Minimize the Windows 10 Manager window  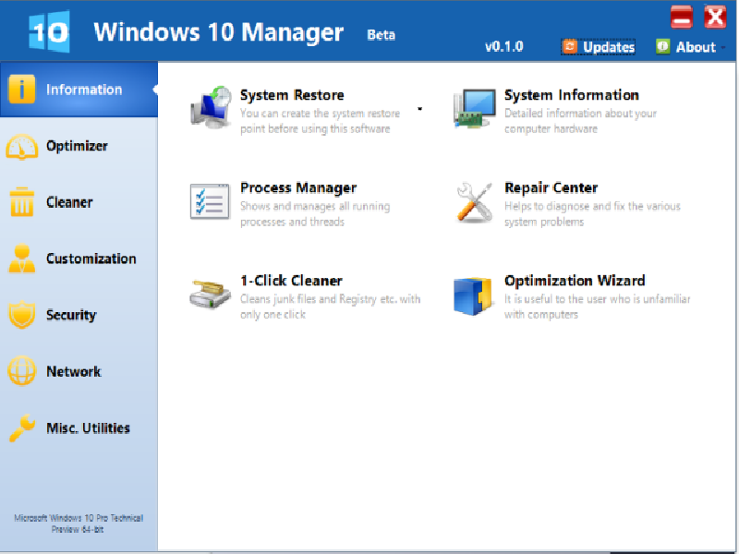[681, 17]
